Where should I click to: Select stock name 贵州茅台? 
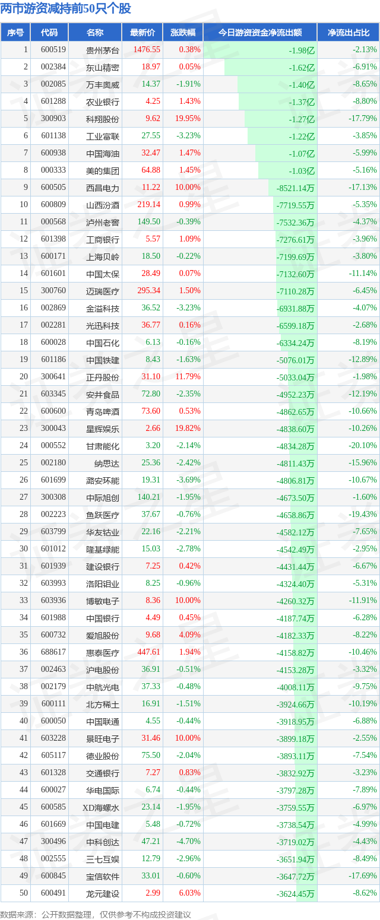tap(103, 50)
